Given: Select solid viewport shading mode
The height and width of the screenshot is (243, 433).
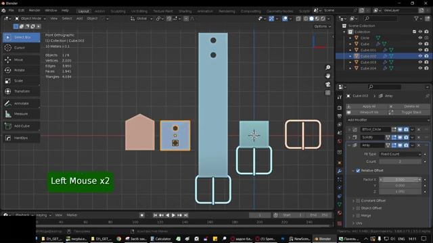Looking at the screenshot, I should [311, 19].
